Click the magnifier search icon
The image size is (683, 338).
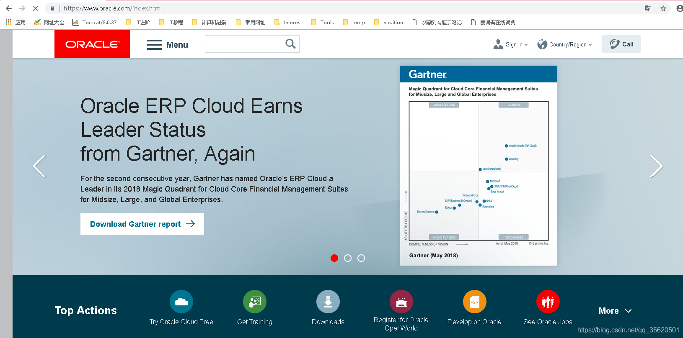(x=290, y=44)
